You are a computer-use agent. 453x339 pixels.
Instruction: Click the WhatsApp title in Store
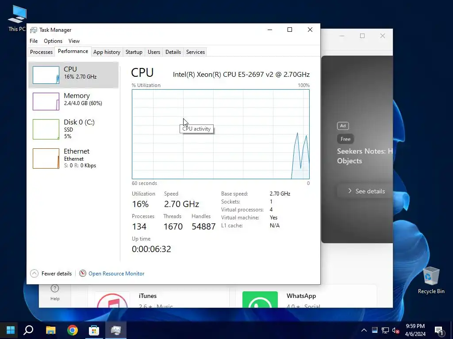coord(301,296)
